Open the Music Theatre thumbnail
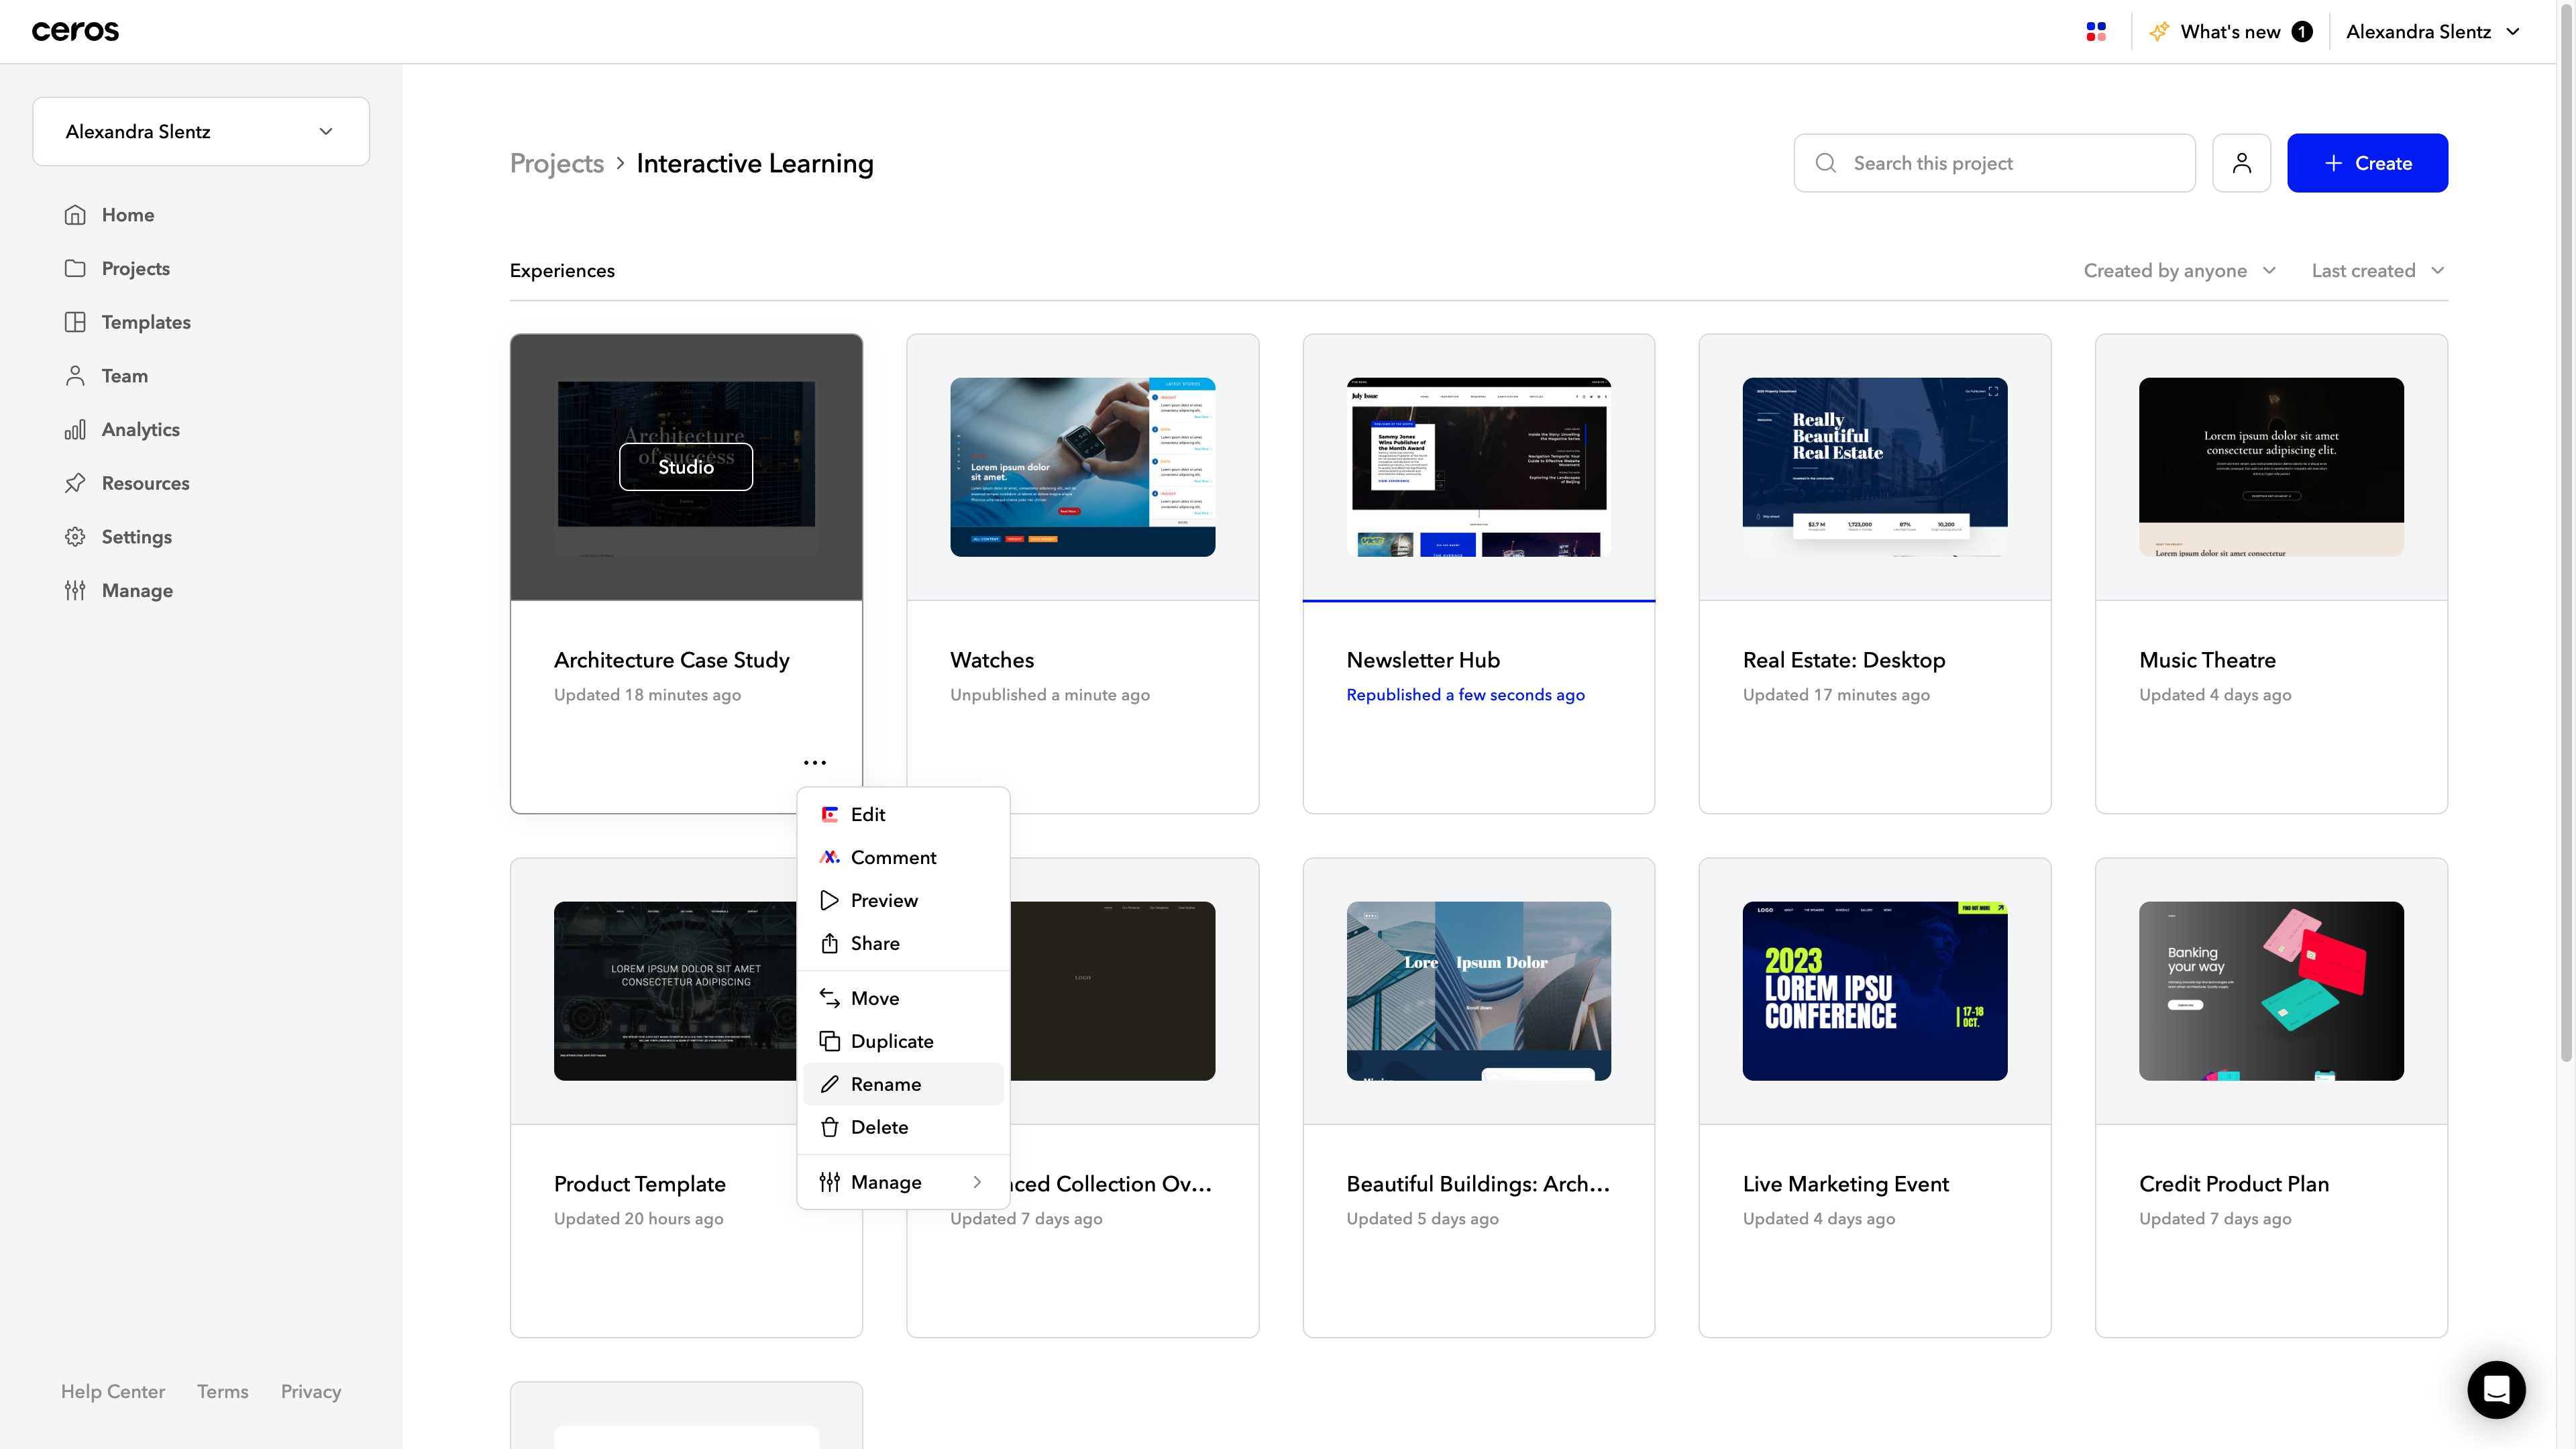This screenshot has height=1449, width=2576. click(2271, 467)
